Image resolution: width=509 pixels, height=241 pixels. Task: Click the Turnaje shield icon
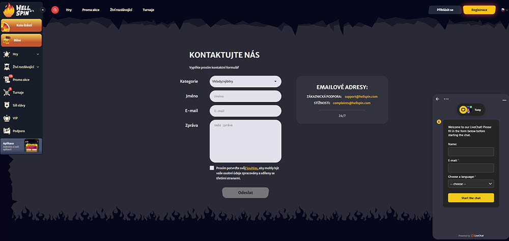(7, 93)
